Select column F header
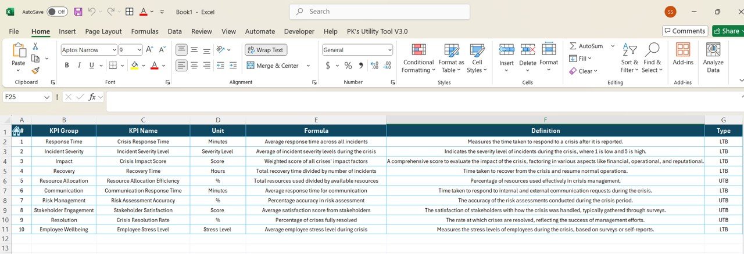Screen dimensions: 744x254 545,119
